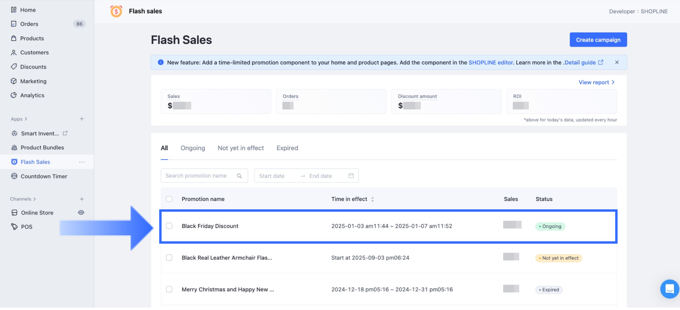Dismiss the new feature notification banner
This screenshot has height=310, width=680.
point(617,62)
